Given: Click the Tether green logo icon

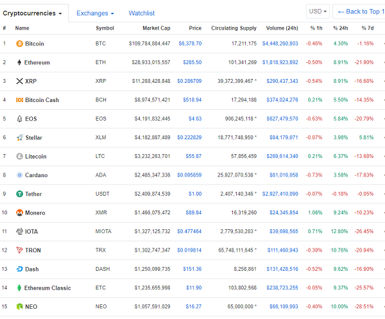Looking at the screenshot, I should pyautogui.click(x=19, y=194).
